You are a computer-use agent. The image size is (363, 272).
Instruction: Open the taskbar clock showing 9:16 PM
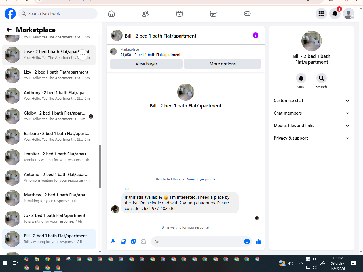coord(337,263)
